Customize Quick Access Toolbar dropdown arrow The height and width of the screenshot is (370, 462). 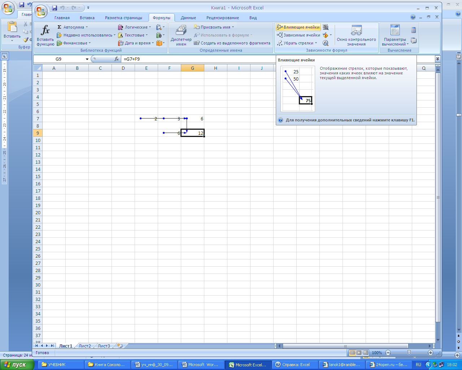[x=88, y=8]
